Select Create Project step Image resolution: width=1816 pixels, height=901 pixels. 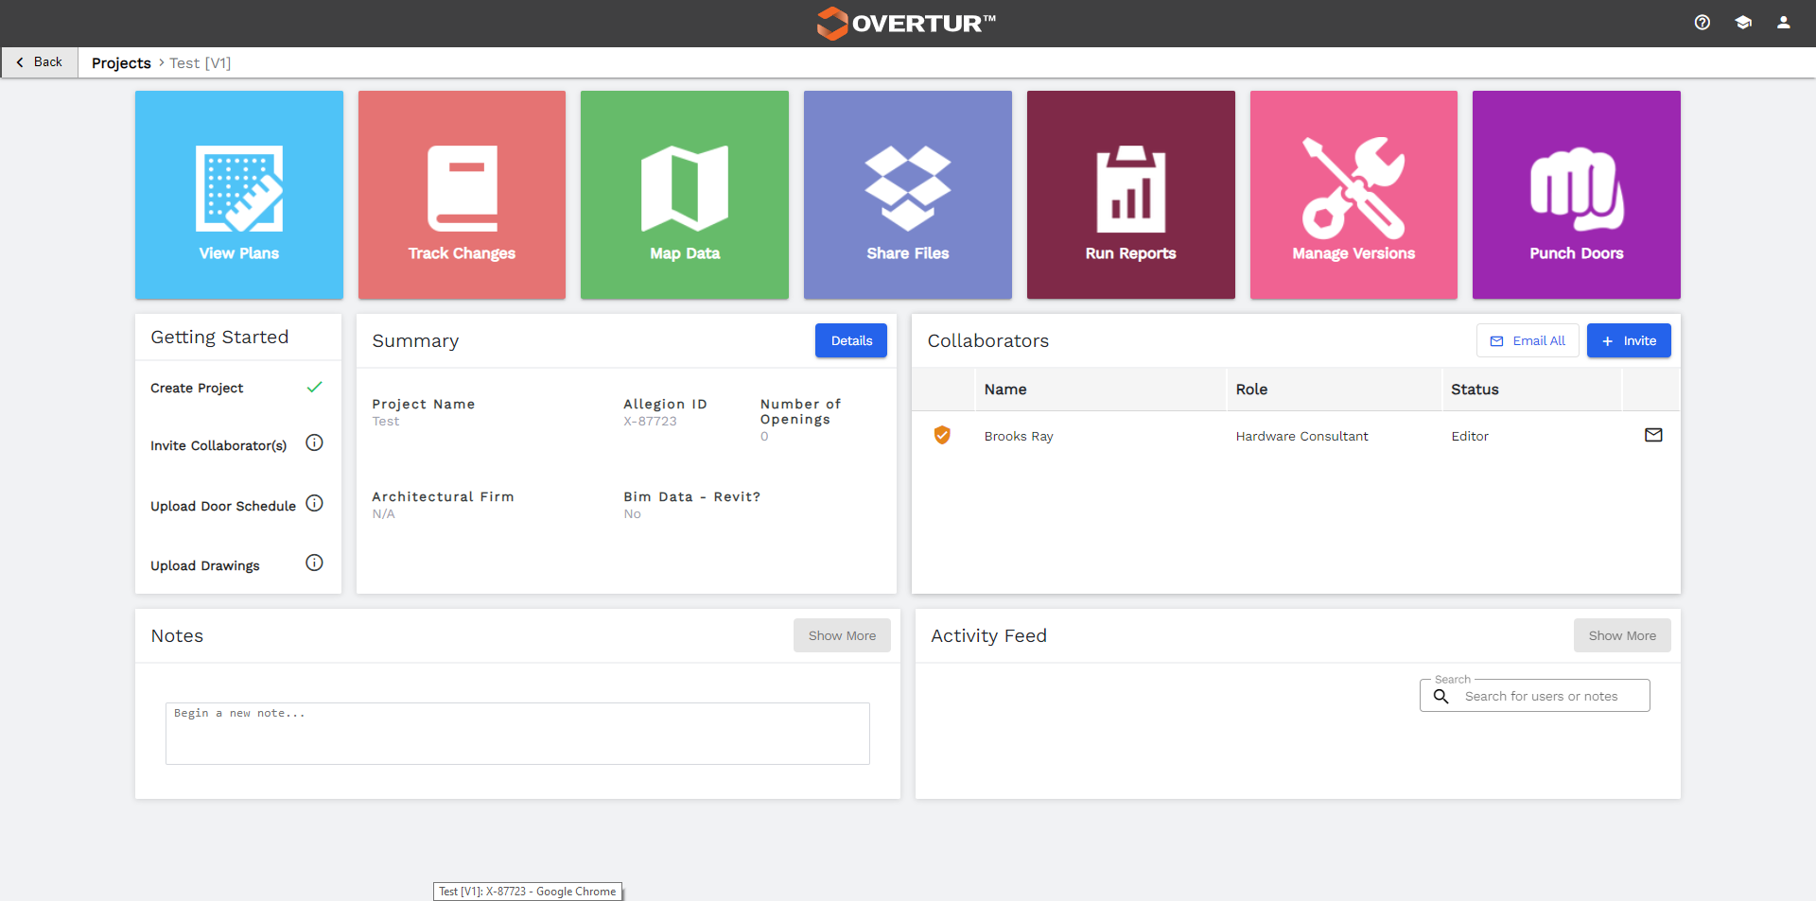pos(197,388)
